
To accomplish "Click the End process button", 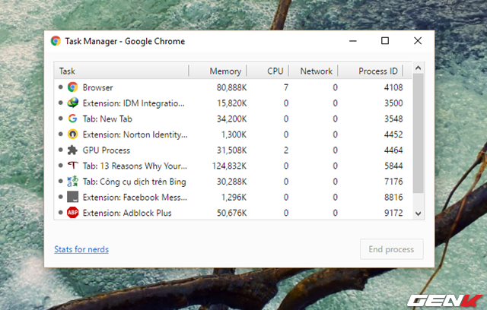I will [x=391, y=249].
